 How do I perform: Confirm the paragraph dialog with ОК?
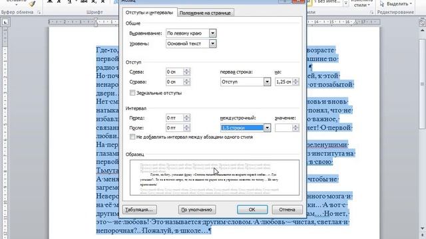(x=252, y=210)
